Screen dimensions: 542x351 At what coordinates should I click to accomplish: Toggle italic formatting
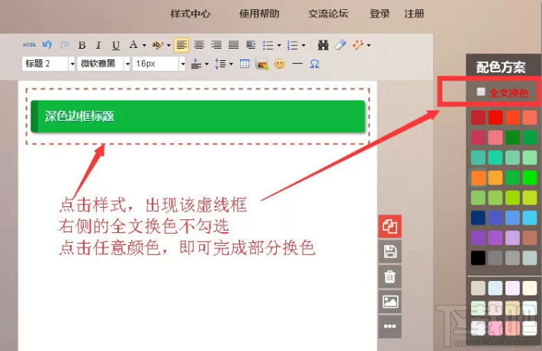(x=98, y=45)
